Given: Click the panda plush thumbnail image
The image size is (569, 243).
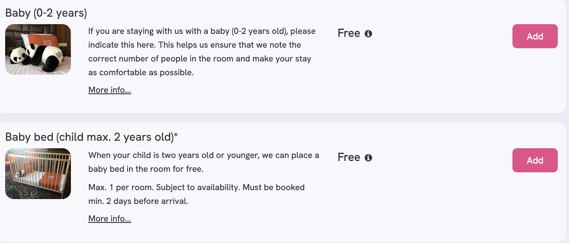Looking at the screenshot, I should coord(38,49).
